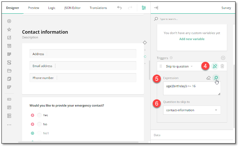Open the Skip to question type dropdown
240x147 pixels.
(x=179, y=66)
